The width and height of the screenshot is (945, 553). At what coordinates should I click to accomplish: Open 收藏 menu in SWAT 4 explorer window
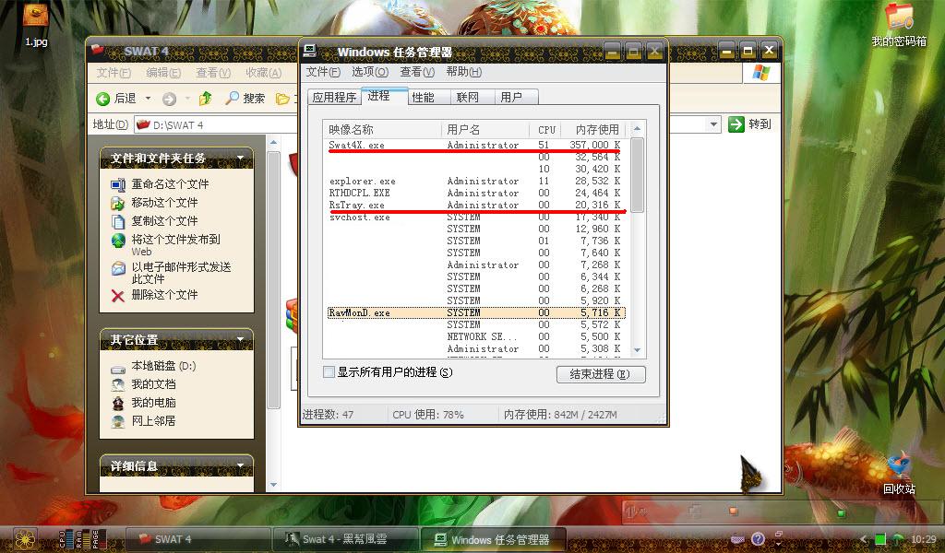click(263, 73)
